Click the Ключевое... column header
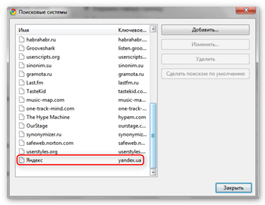The width and height of the screenshot is (265, 205). pos(132,30)
